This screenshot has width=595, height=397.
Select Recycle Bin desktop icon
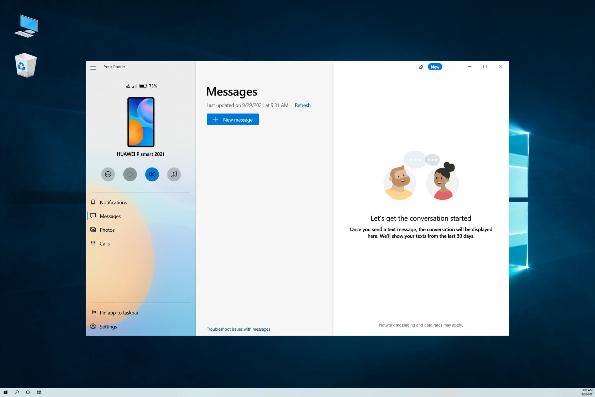coord(26,65)
